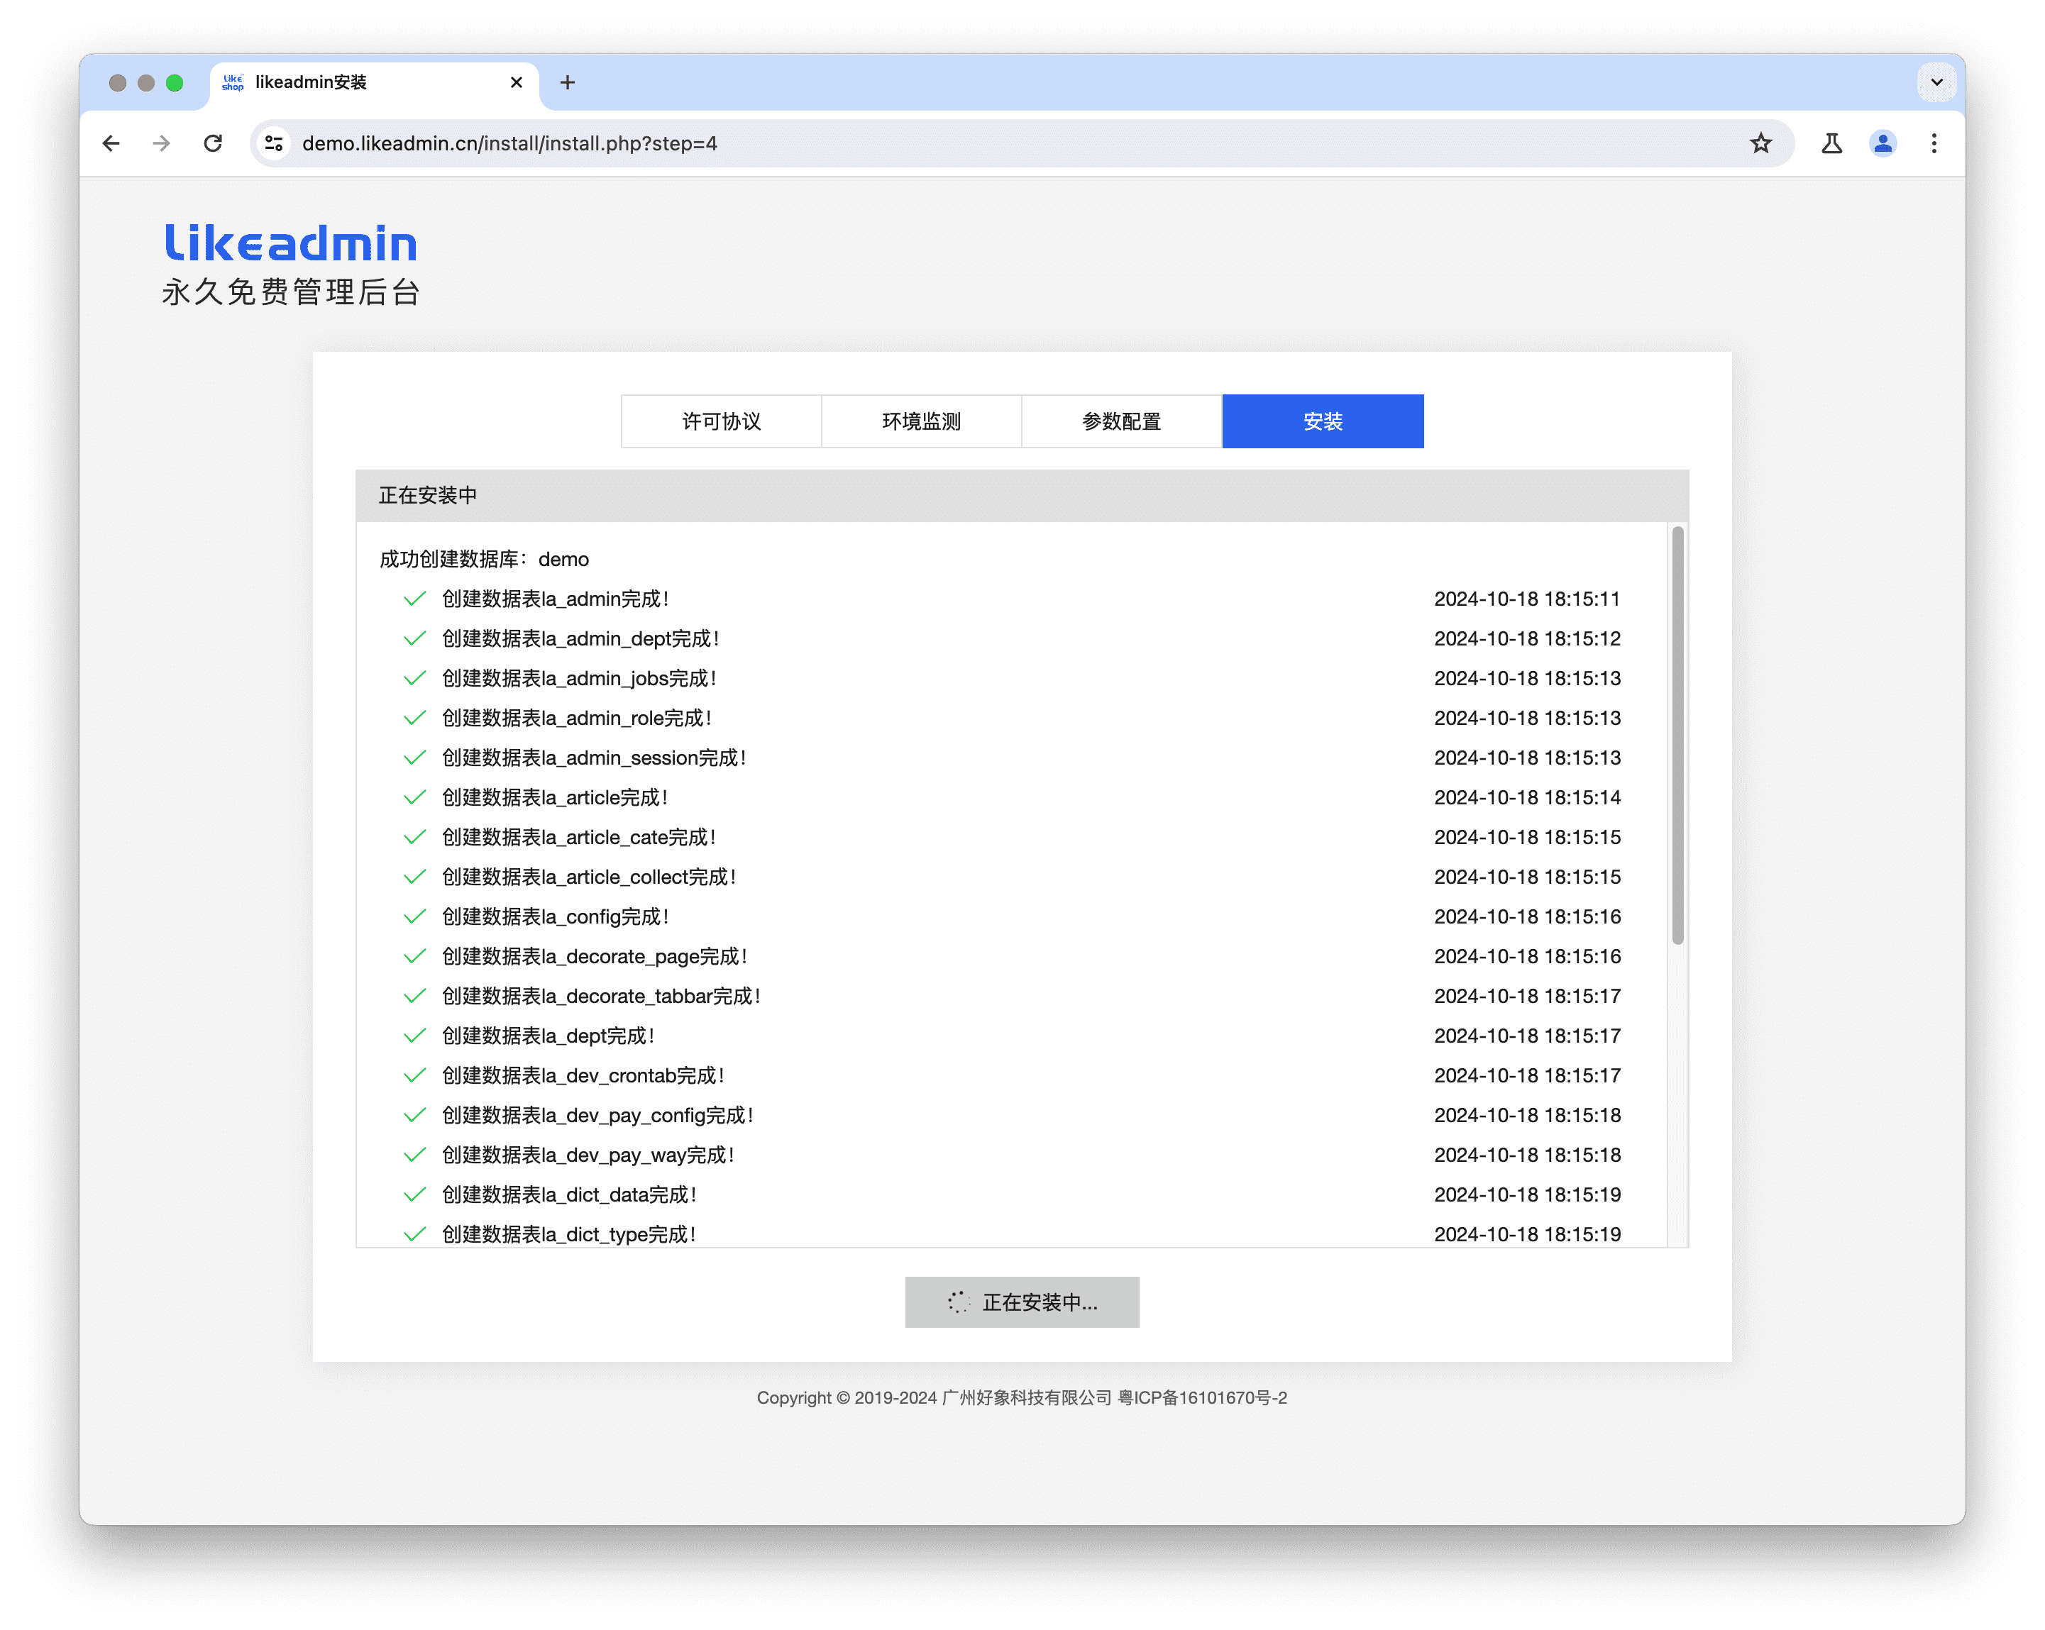The width and height of the screenshot is (2045, 1630).
Task: Click checkmark beside la_admin_role row
Action: tap(414, 719)
